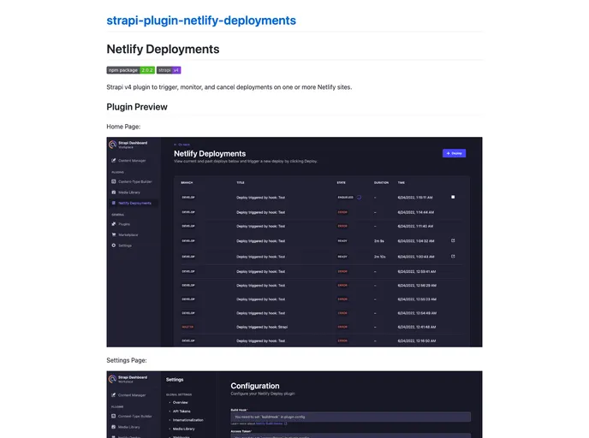This screenshot has height=438, width=589.
Task: Open Content Manager in Settings Page preview sidebar
Action: pyautogui.click(x=128, y=395)
